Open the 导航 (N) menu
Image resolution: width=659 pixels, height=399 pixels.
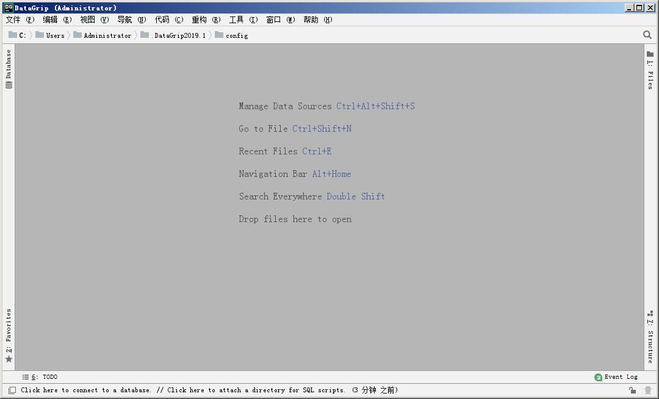coord(132,20)
